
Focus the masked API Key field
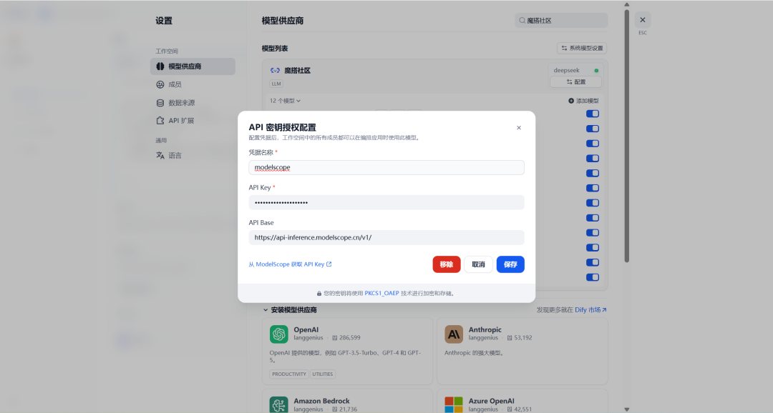coord(386,202)
